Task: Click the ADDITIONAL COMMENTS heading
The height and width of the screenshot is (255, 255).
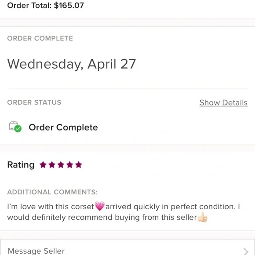Action: click(x=52, y=192)
